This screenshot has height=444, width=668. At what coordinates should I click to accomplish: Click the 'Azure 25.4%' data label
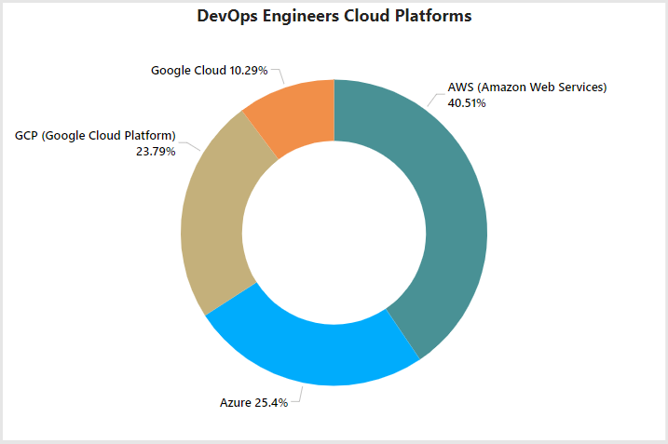click(x=254, y=403)
